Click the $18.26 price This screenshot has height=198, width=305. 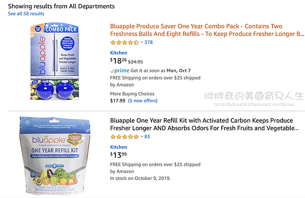point(118,61)
